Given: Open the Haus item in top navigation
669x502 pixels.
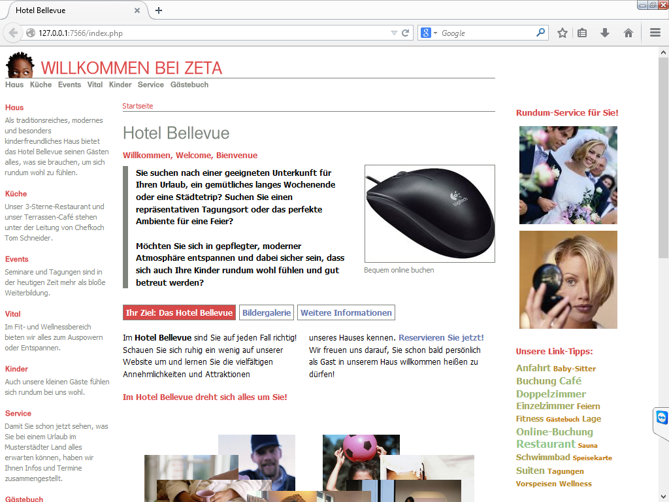Looking at the screenshot, I should point(14,84).
